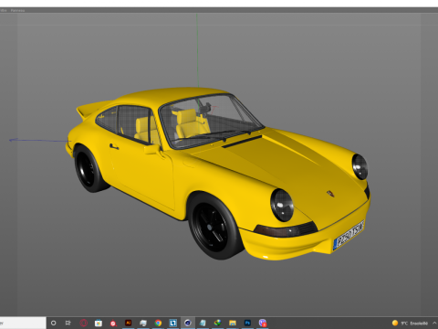This screenshot has height=329, width=438.
Task: Open Google Chrome from taskbar
Action: tap(158, 323)
